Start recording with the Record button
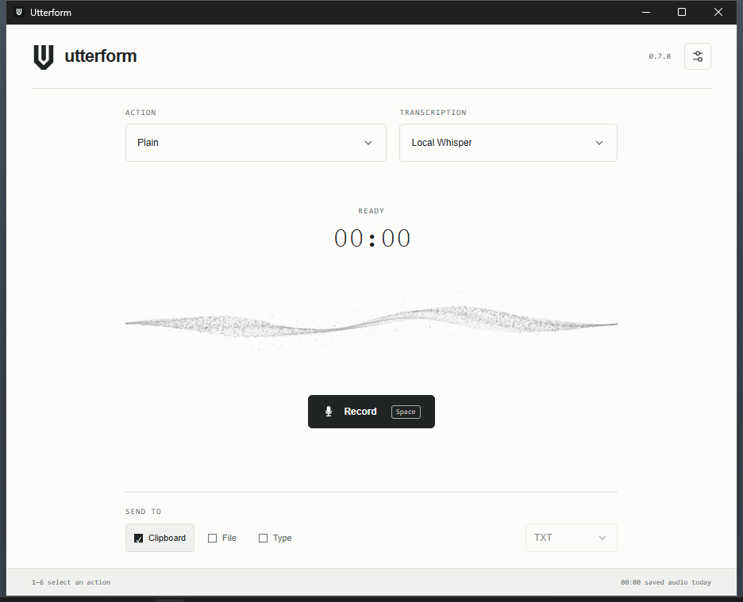 (x=371, y=412)
